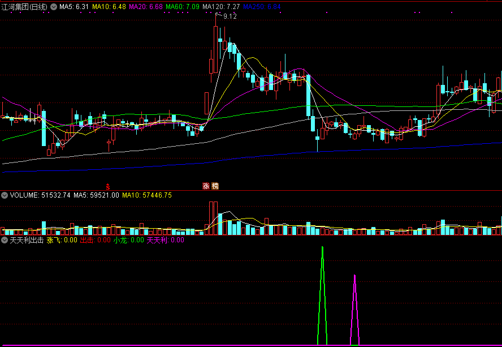This screenshot has width=502, height=347.
Task: Select the stock name 江河集团(日线)
Action: [24, 7]
